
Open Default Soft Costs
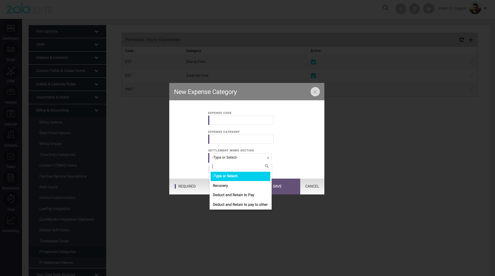pos(54,230)
